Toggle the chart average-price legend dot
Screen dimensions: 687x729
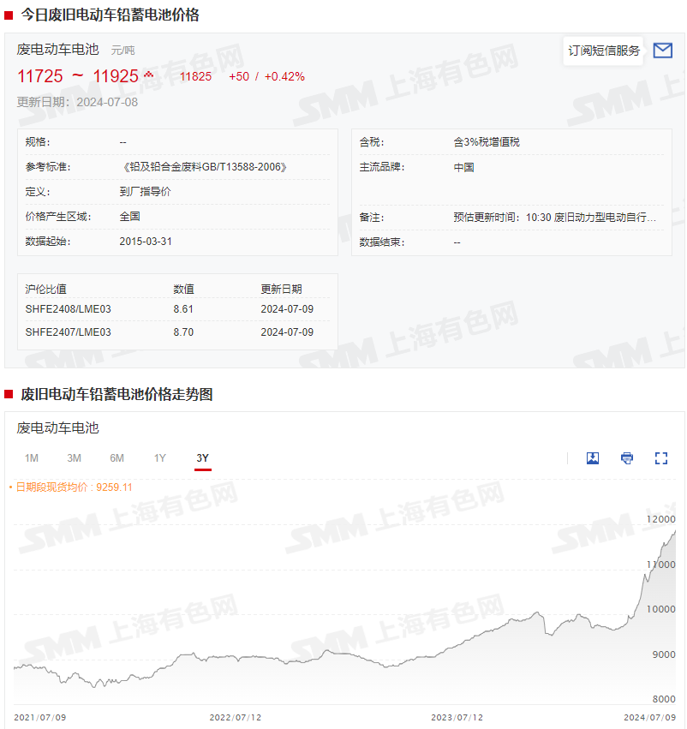[x=11, y=488]
